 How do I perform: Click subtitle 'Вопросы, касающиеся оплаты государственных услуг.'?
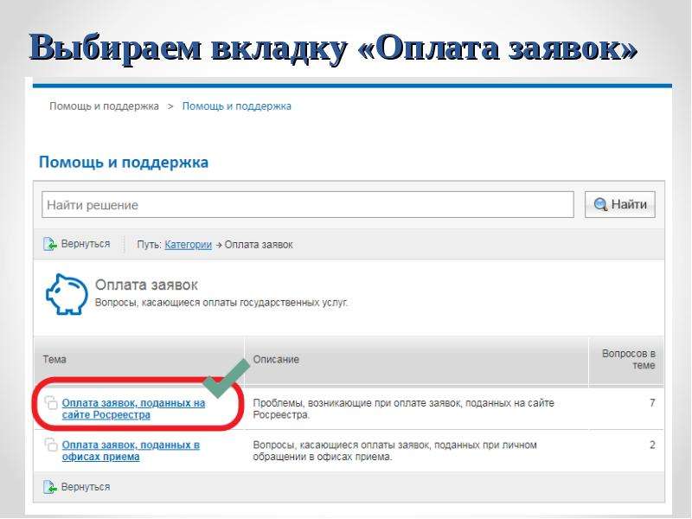(x=221, y=303)
